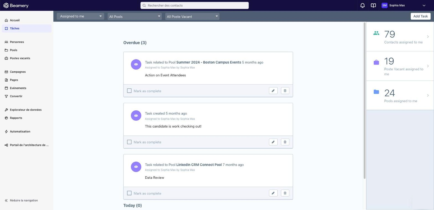Delete the 'This candidate is work checking out!' task
The image size is (434, 210).
(x=285, y=142)
